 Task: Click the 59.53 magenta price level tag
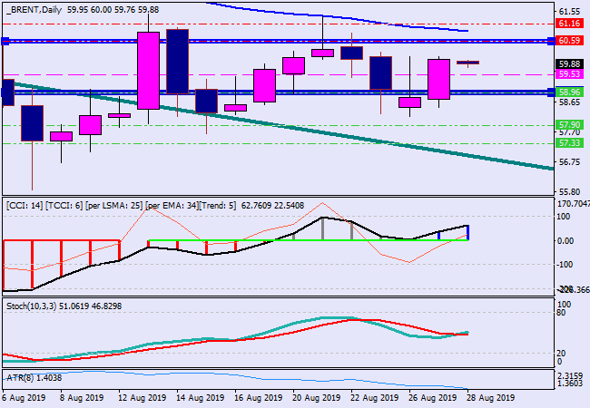569,74
